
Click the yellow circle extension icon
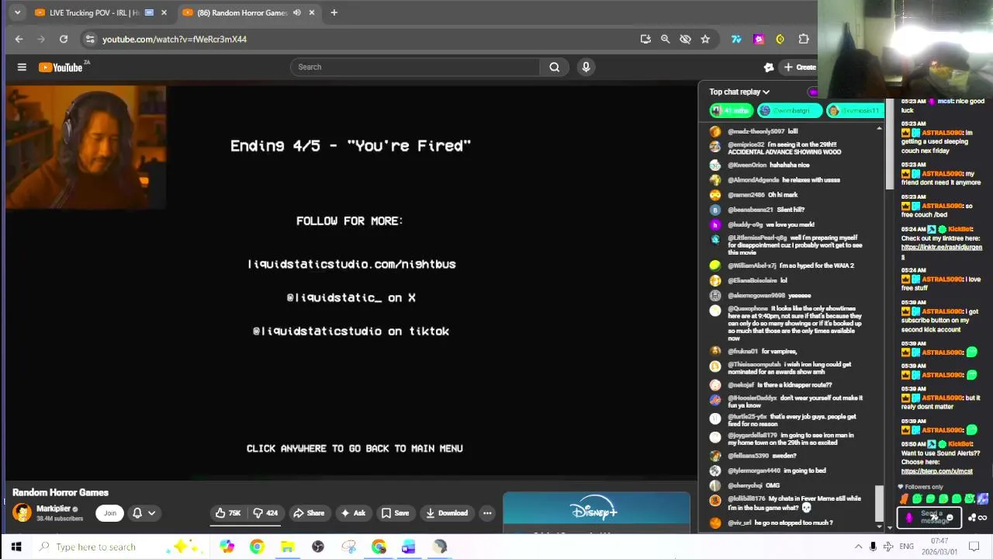[780, 39]
